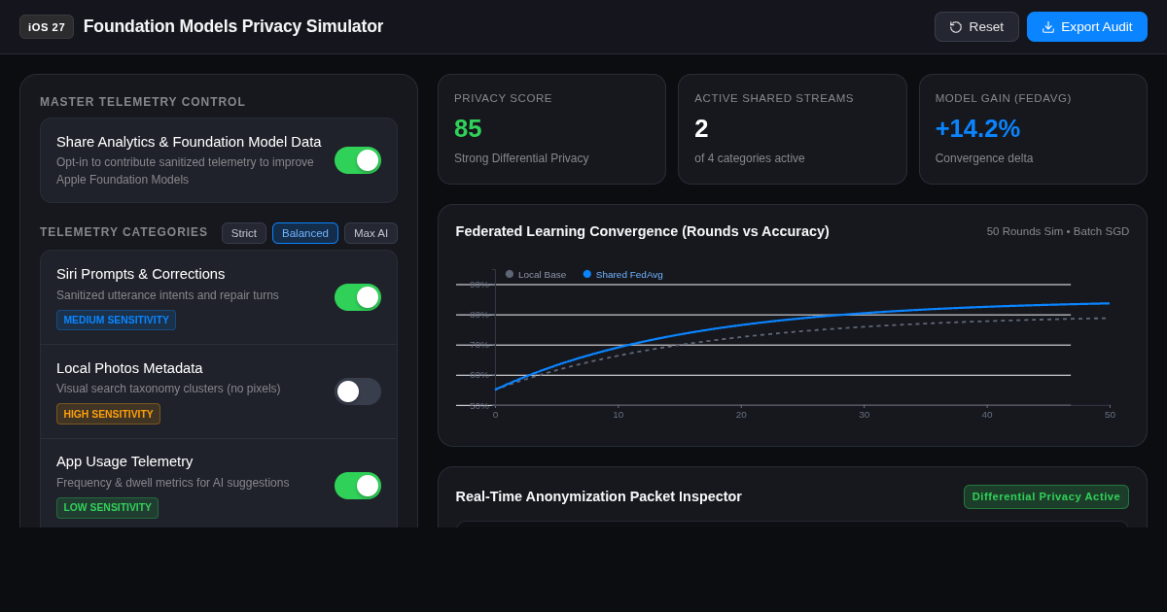Disable Share Analytics & Foundation Model Data toggle
Viewport: 1167px width, 612px height.
(x=358, y=160)
